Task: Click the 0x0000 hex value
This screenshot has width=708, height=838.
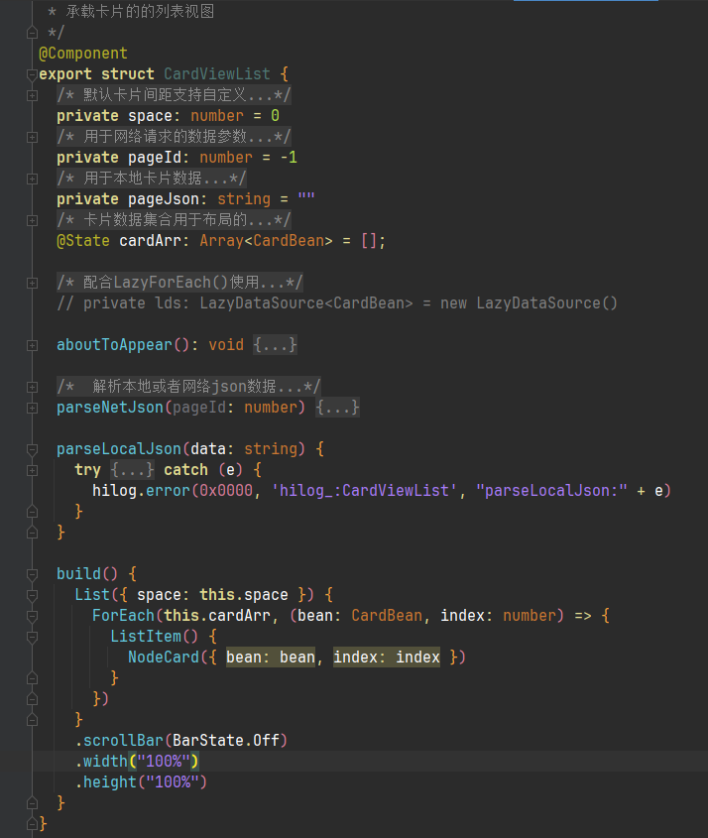Action: pos(226,491)
